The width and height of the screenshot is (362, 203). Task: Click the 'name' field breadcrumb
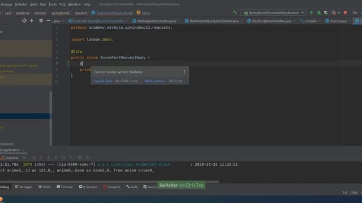[143, 13]
